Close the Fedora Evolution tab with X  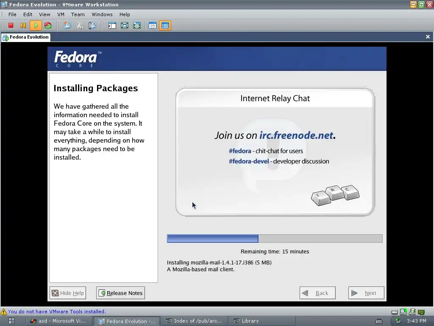[x=428, y=37]
